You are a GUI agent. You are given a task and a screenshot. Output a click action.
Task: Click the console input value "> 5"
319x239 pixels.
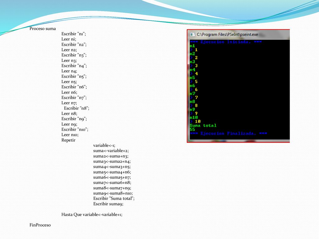[x=194, y=82]
